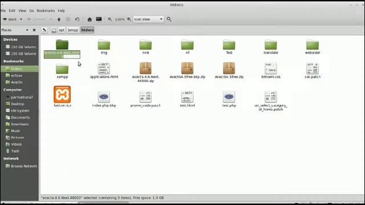This screenshot has height=205, width=365.
Task: Zoom out with the minus magnifier
Action: coord(110,19)
